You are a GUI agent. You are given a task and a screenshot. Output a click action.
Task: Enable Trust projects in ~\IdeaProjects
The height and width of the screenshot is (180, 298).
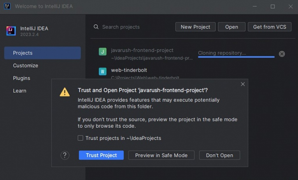point(80,138)
